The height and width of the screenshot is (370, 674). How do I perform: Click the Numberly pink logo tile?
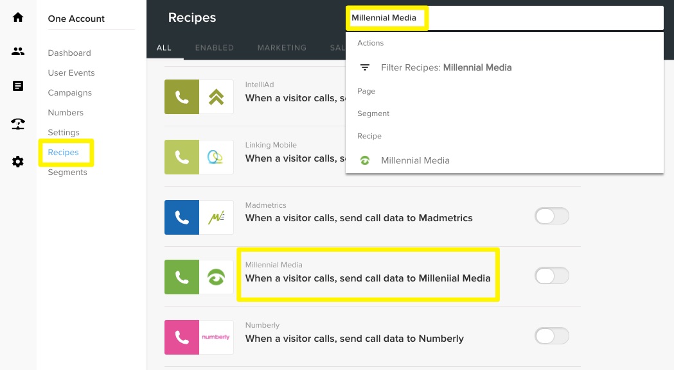pos(217,337)
